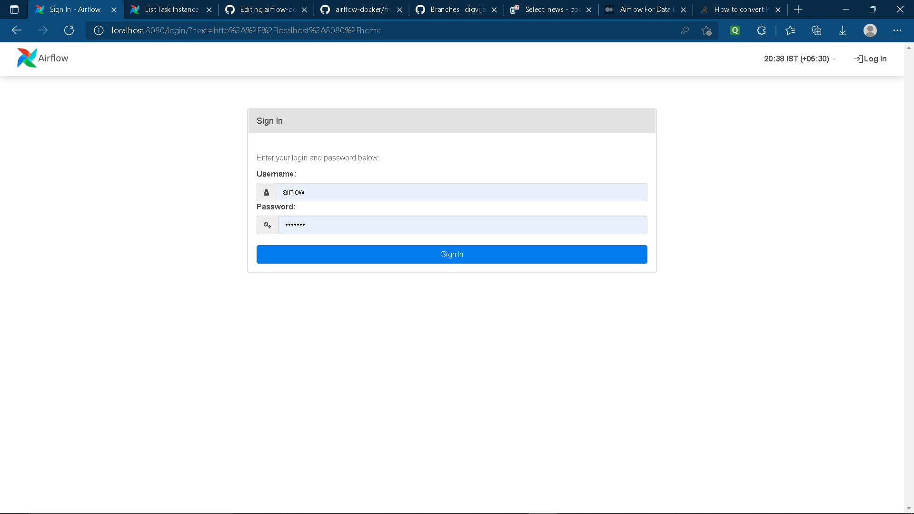This screenshot has height=514, width=914.
Task: Click the Airflow pinwheel logo
Action: pos(27,58)
